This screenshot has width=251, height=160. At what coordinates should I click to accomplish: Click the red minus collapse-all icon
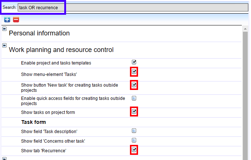point(16,20)
